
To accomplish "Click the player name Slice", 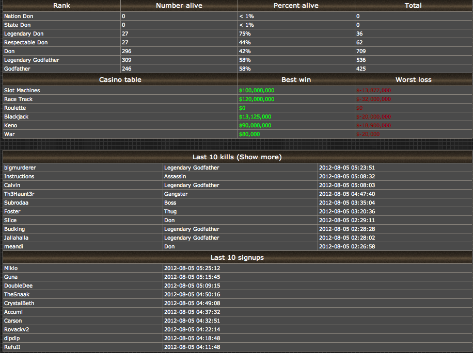I will click(10, 220).
